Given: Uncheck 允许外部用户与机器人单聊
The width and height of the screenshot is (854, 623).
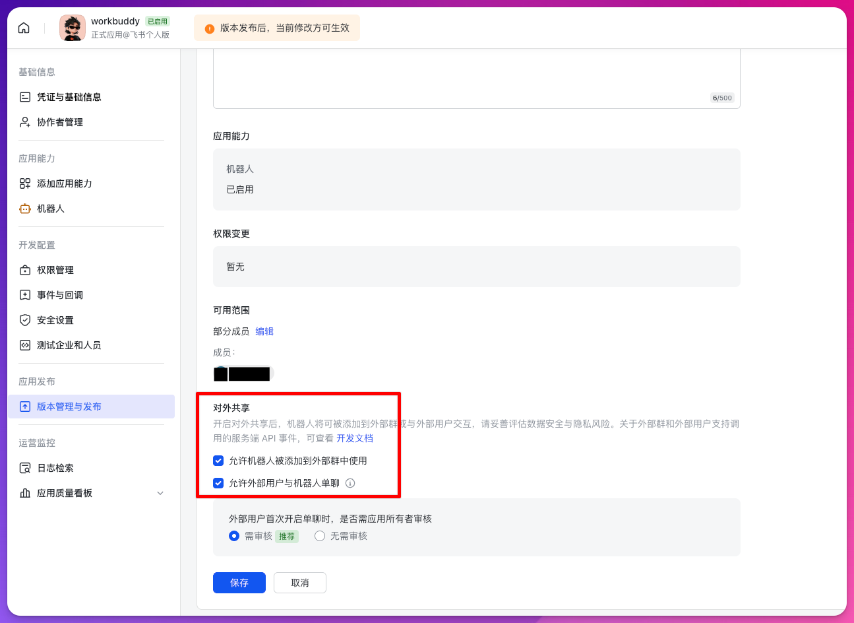Looking at the screenshot, I should coord(218,483).
